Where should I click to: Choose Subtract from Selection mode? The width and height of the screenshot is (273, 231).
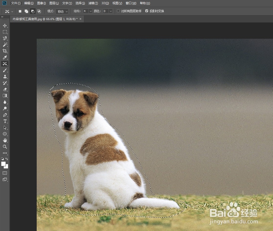[32, 11]
